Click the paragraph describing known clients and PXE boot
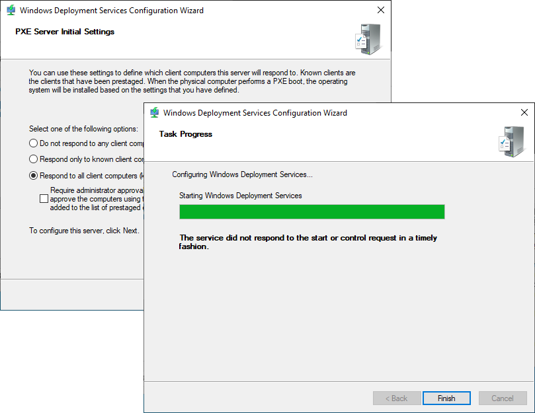Screen dimensions: 535x413 [x=192, y=81]
